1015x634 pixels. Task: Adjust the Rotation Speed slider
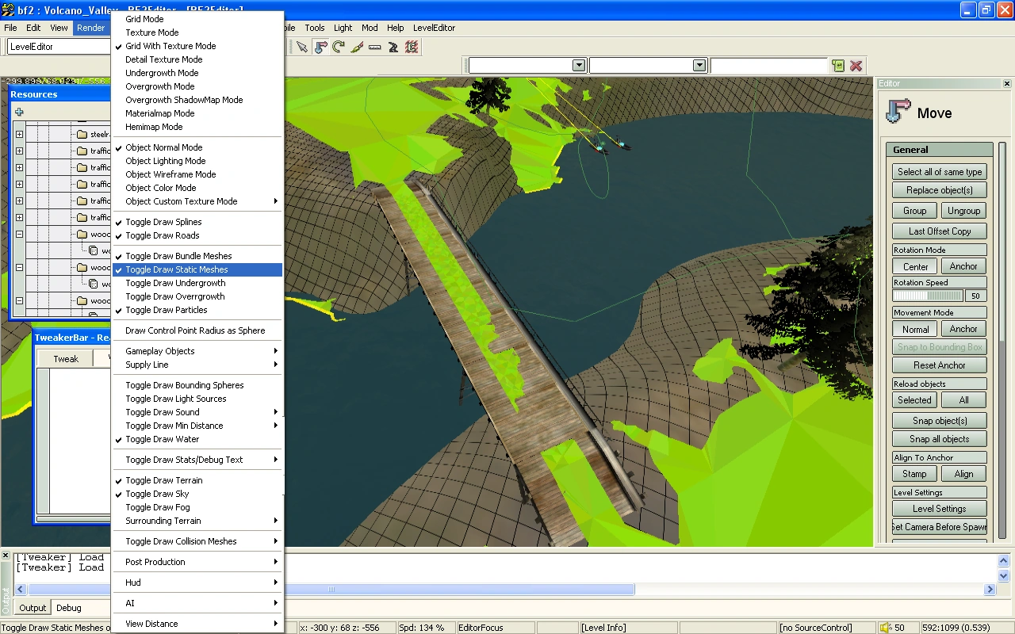927,296
